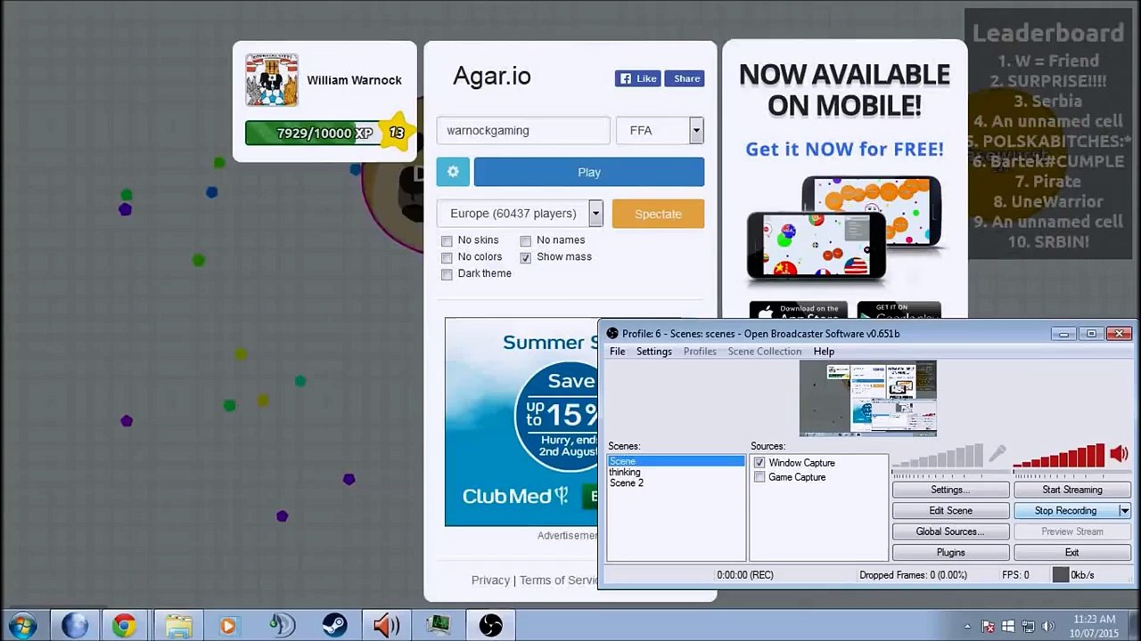This screenshot has height=641, width=1141.
Task: Open the system volume tray icon
Action: (1048, 626)
